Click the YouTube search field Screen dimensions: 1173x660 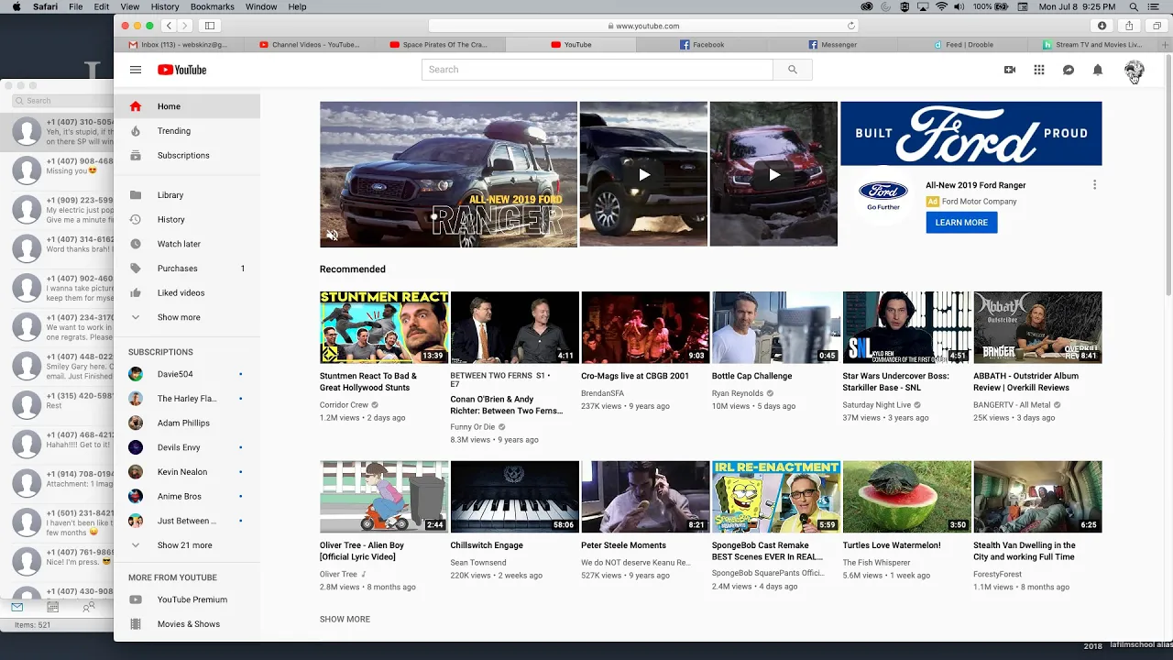[597, 70]
